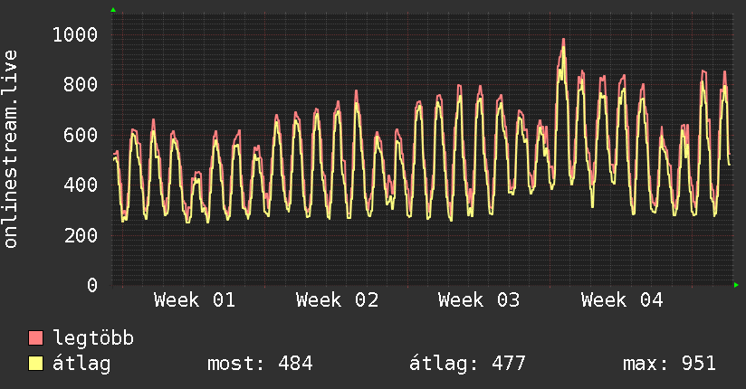
Task: Click the 800 y-axis label
Action: 81,85
